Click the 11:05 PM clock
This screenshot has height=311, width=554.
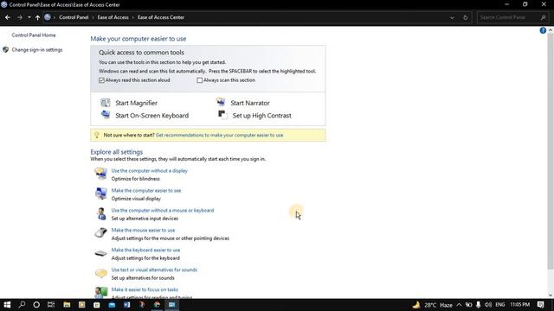point(519,305)
